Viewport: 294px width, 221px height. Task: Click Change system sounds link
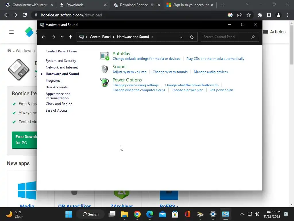point(170,72)
